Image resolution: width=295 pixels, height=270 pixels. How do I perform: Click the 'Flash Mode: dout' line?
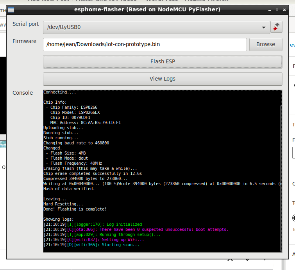pos(67,158)
